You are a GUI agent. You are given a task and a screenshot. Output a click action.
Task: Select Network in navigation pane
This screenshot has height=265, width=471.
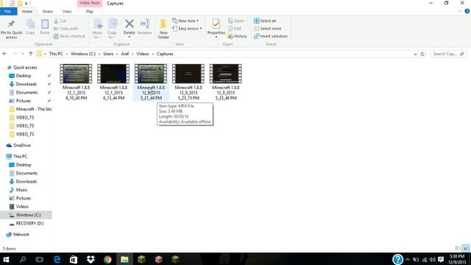click(21, 234)
